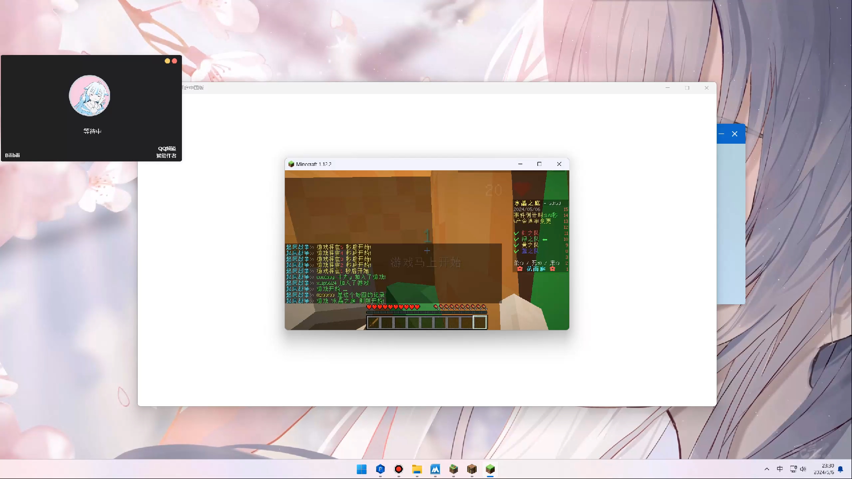Viewport: 852px width, 479px height.
Task: Open the blue hexagon P app in taskbar
Action: [x=380, y=469]
